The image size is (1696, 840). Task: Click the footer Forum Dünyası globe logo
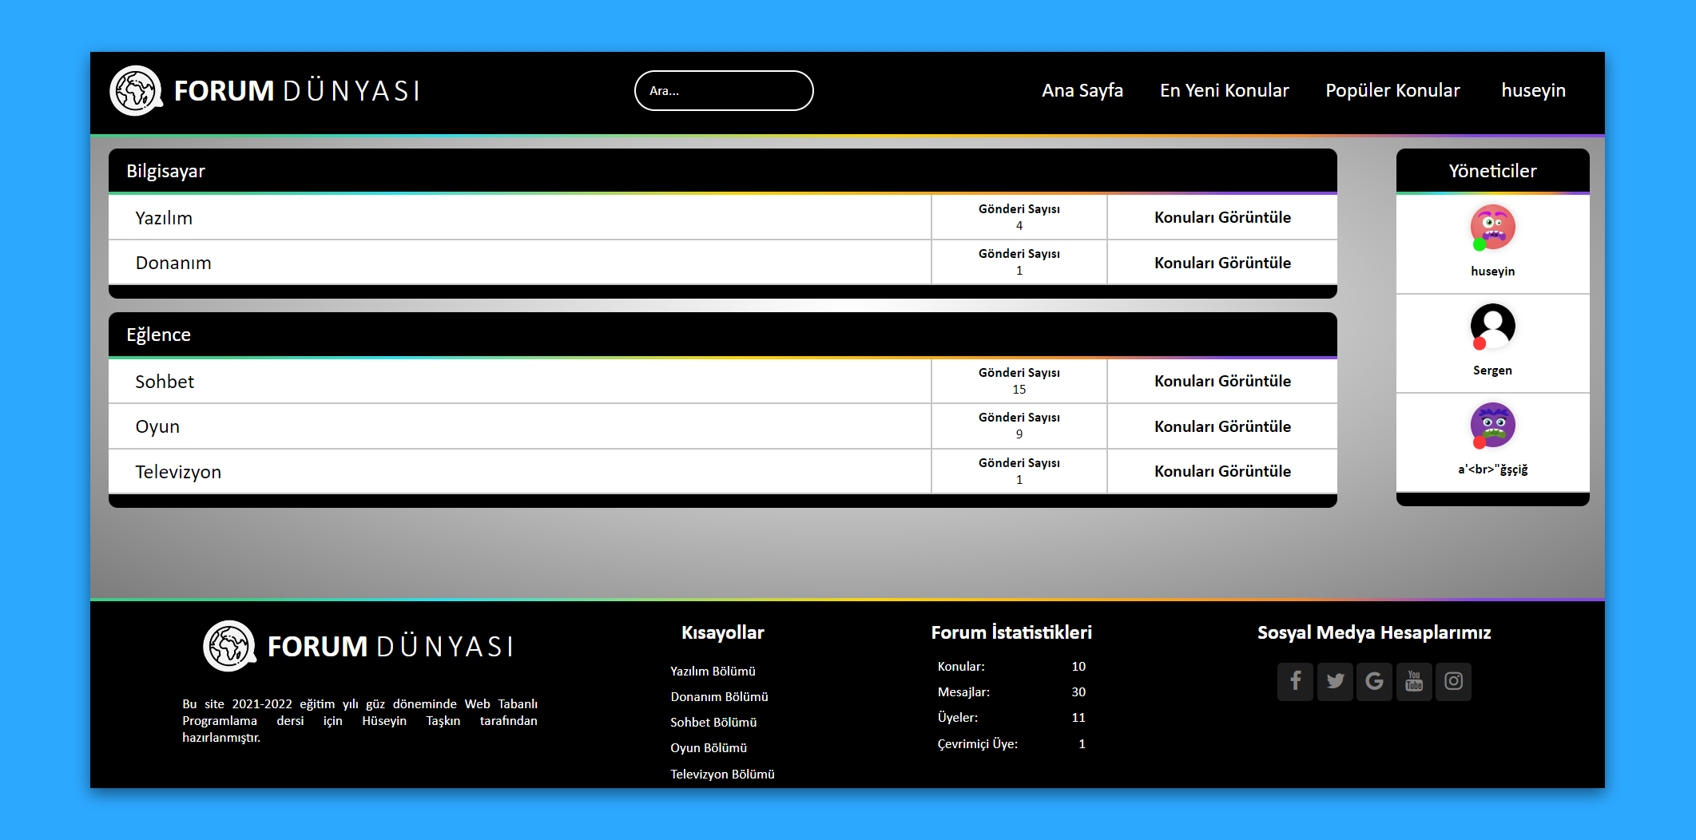pyautogui.click(x=229, y=646)
